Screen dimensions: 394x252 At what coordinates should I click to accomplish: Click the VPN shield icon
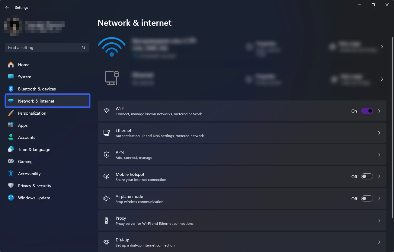(x=107, y=155)
